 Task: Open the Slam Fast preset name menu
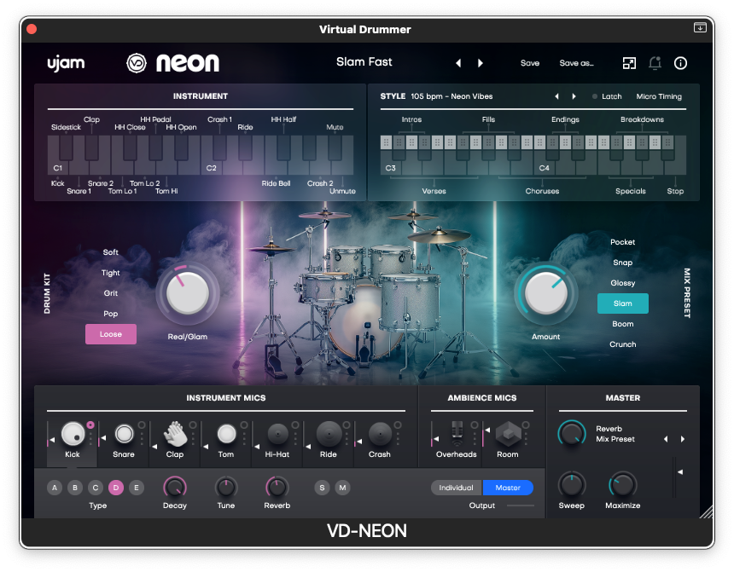point(364,61)
